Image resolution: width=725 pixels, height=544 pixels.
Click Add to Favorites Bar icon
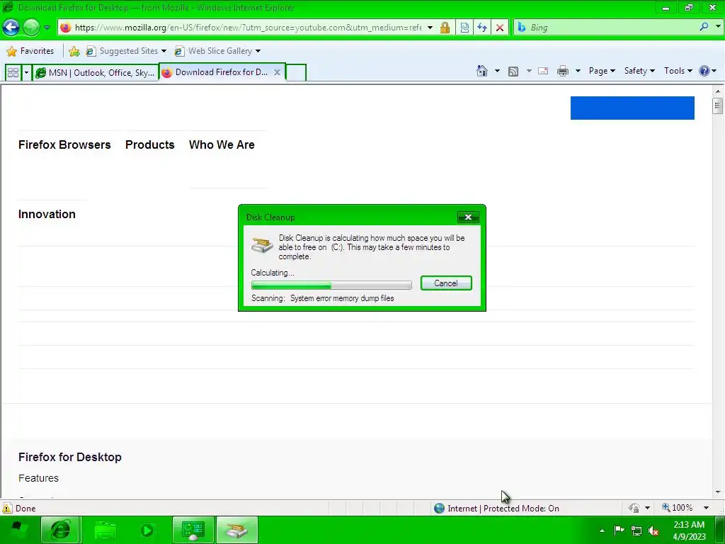74,51
